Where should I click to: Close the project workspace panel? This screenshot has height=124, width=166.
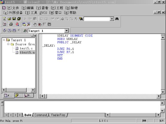click(x=35, y=35)
